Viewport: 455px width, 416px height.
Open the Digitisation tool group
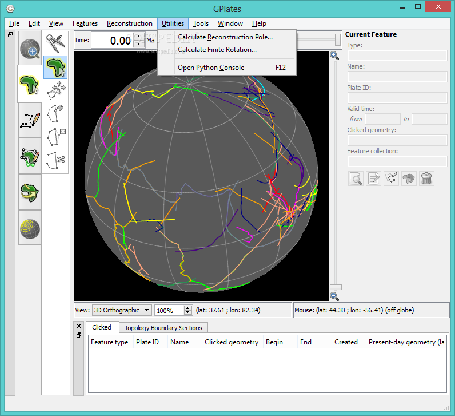(30, 120)
